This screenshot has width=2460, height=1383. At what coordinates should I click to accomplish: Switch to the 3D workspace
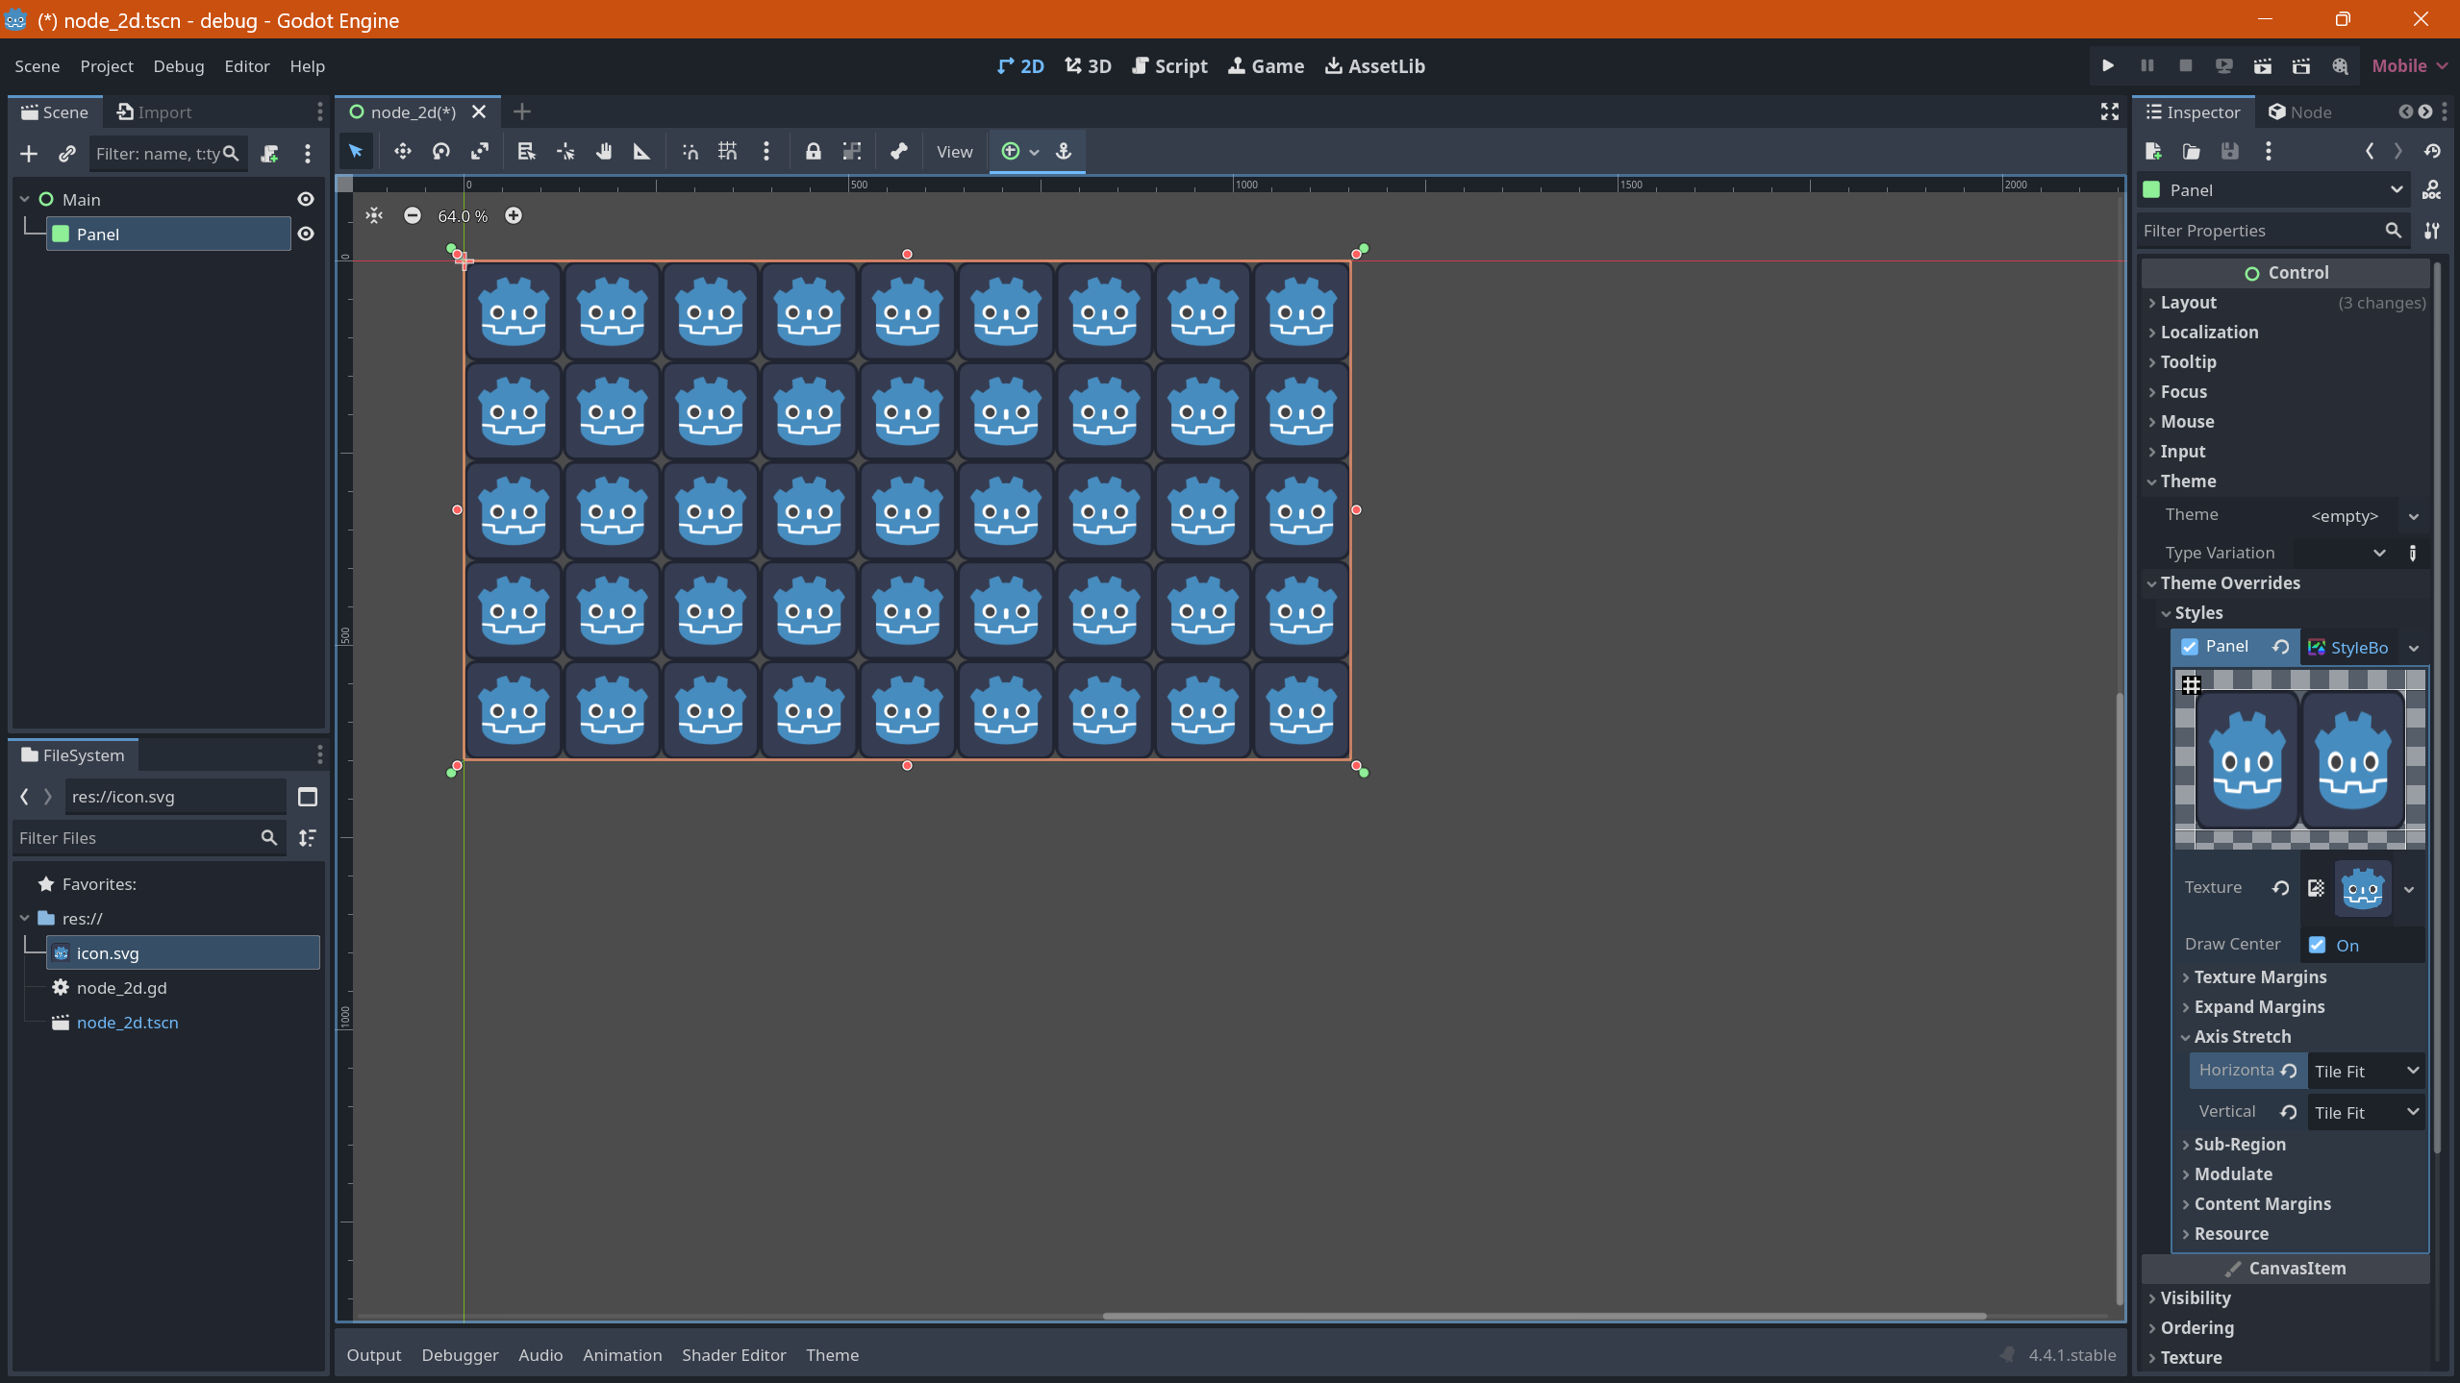(1088, 66)
